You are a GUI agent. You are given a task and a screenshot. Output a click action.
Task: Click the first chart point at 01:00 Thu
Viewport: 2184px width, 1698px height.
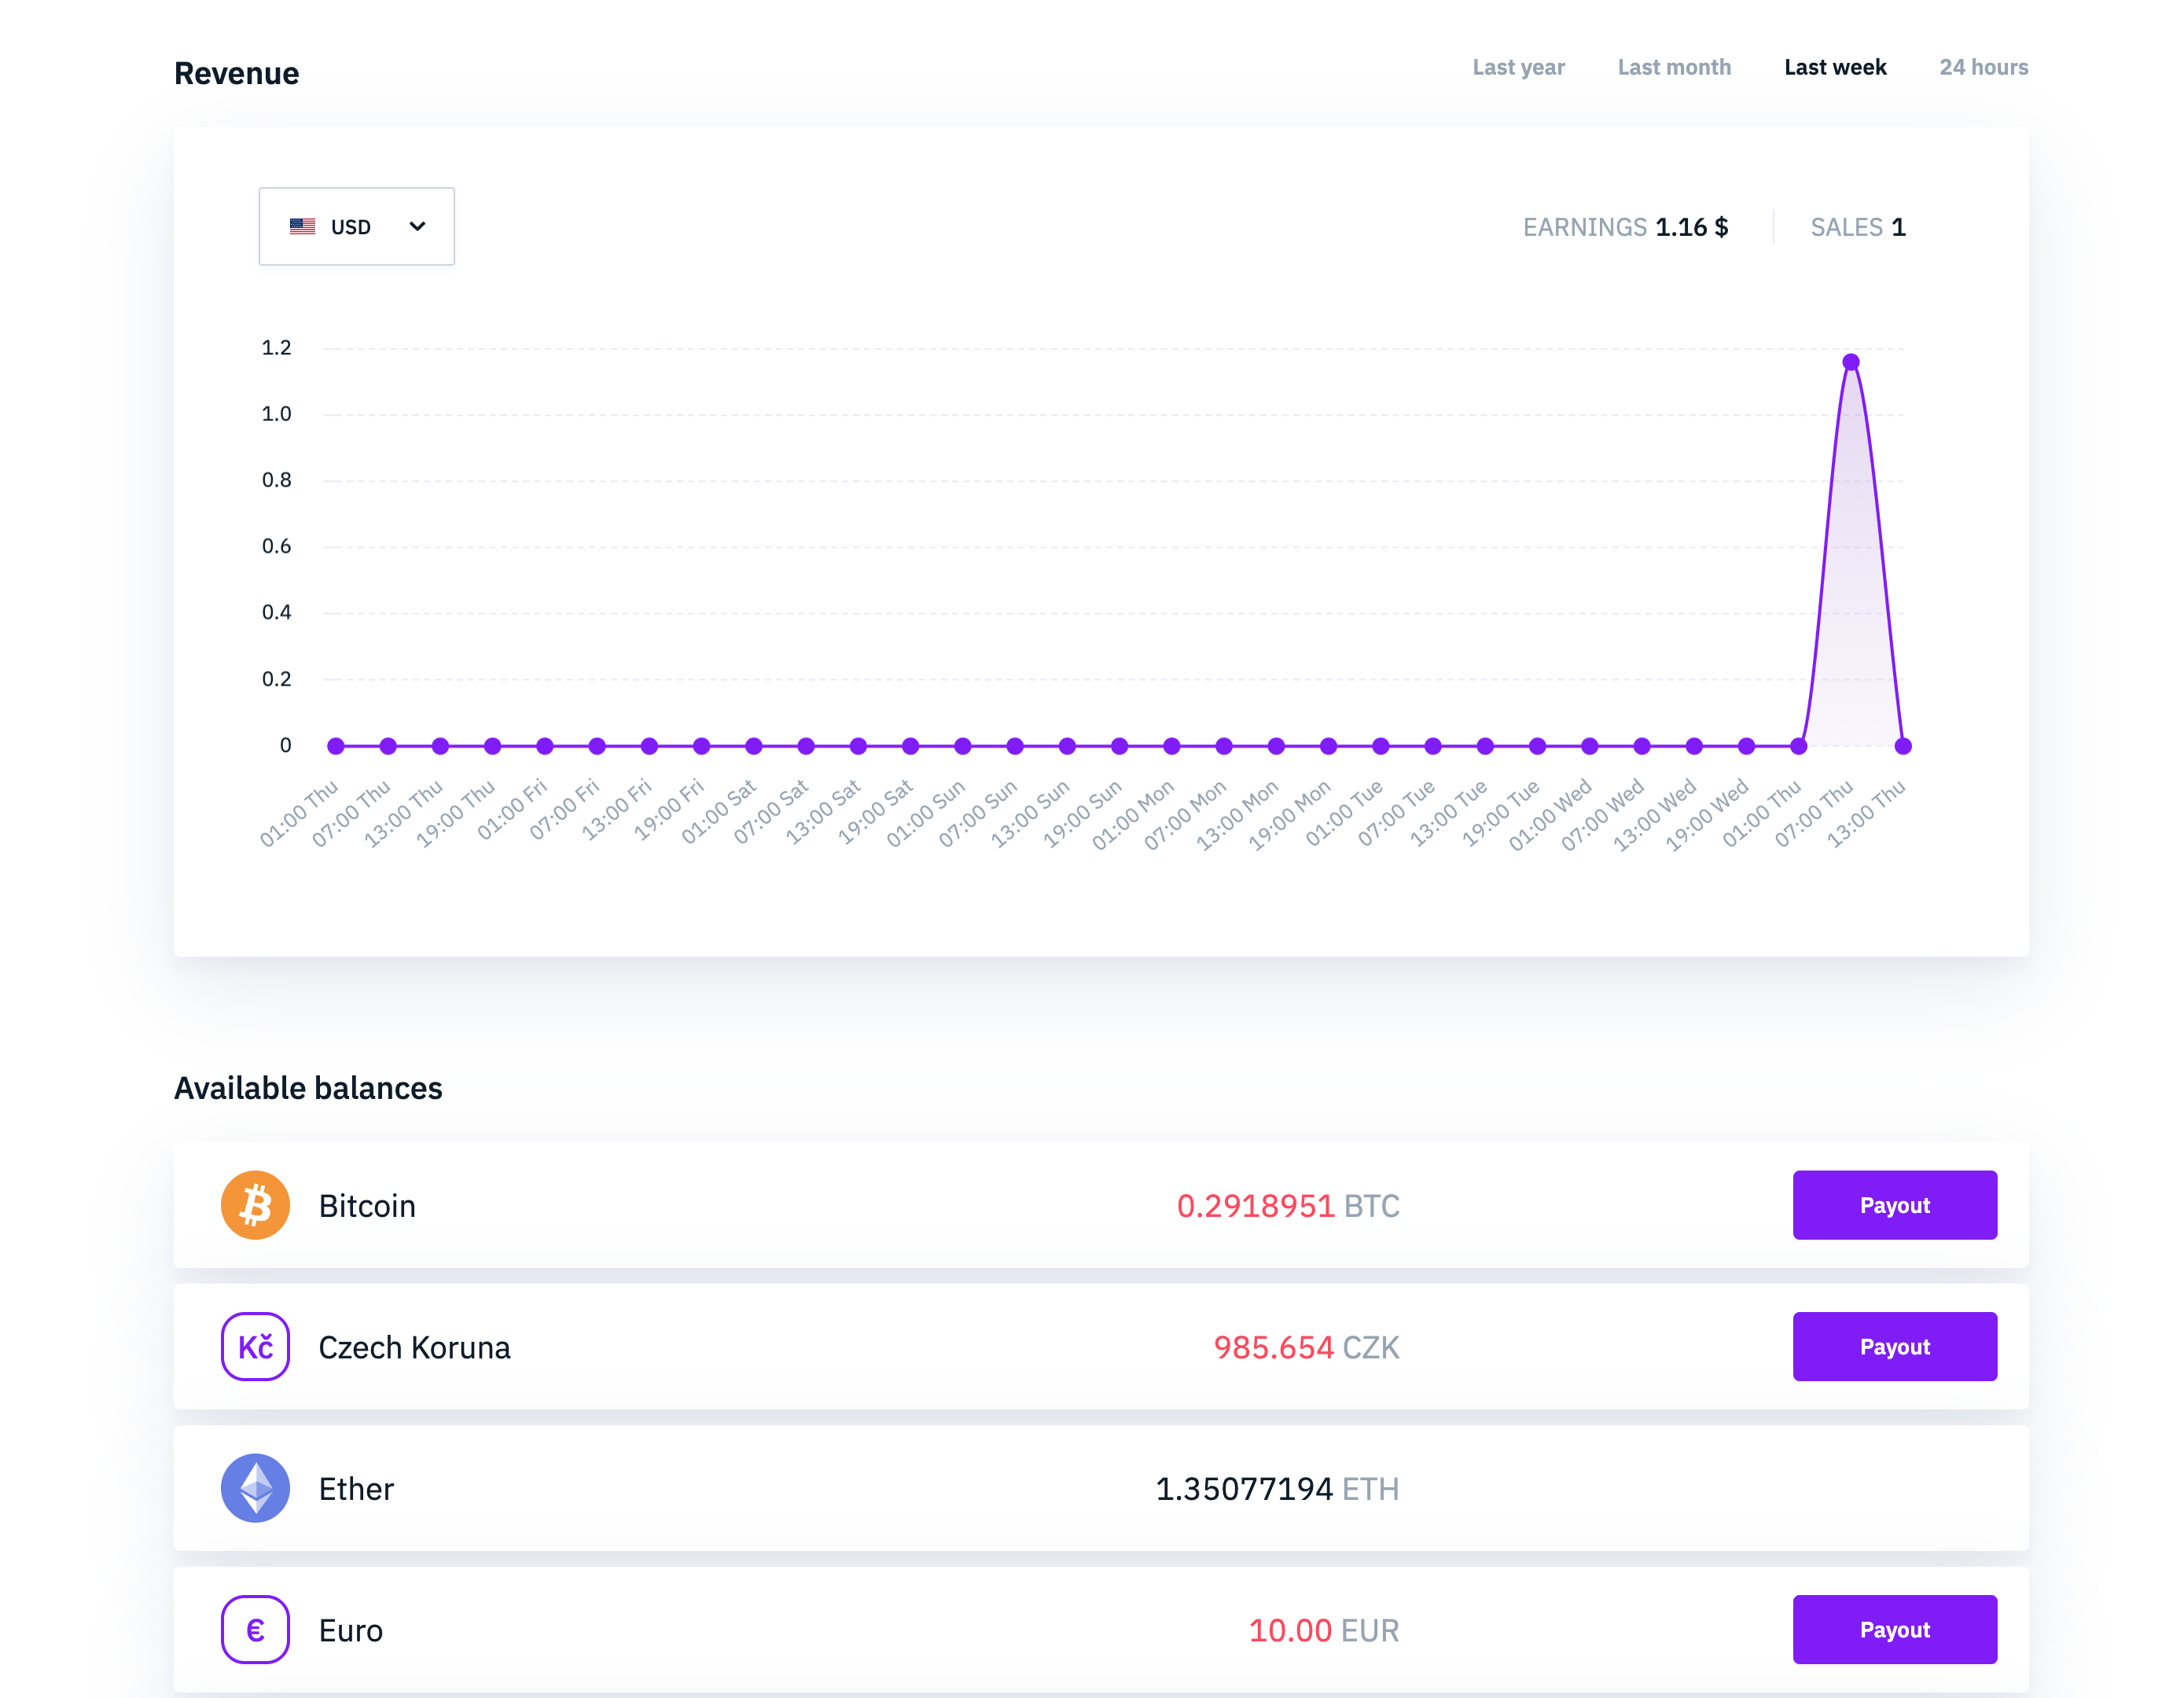pos(336,746)
